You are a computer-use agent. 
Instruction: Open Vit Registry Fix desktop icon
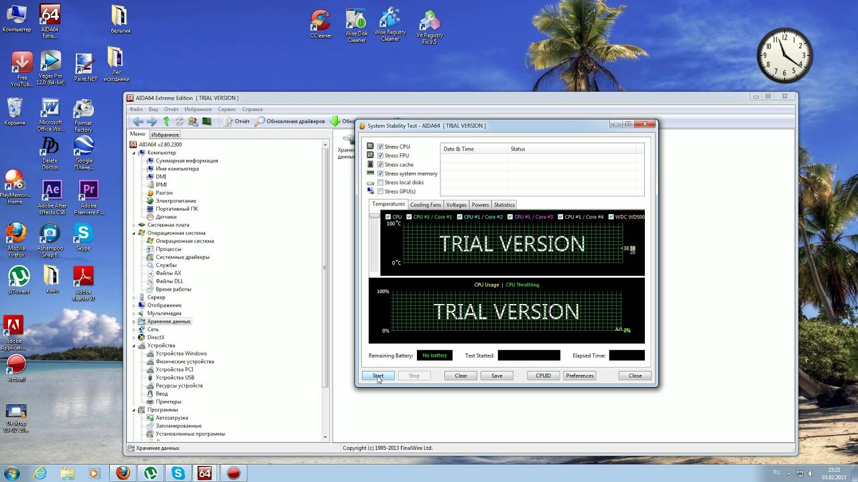429,27
